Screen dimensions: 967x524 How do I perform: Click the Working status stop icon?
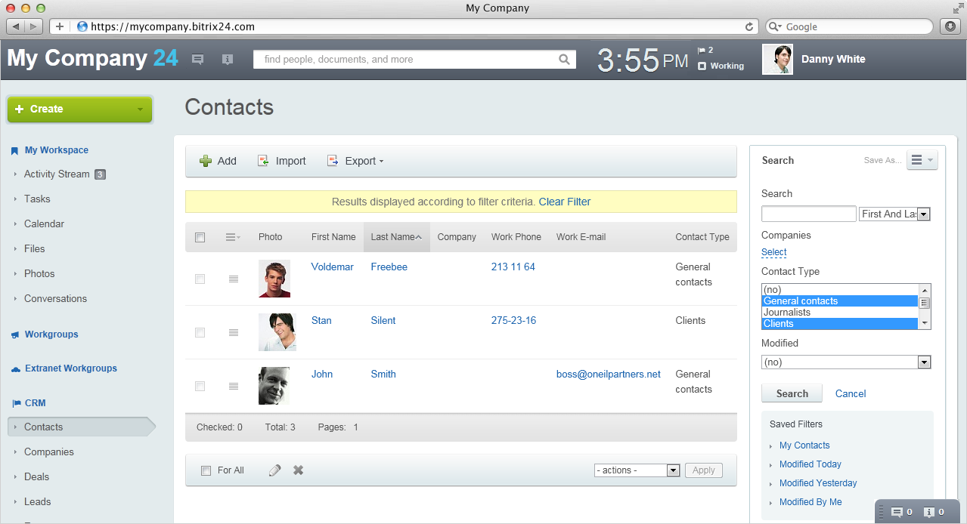702,66
